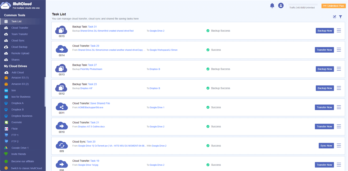The width and height of the screenshot is (348, 171).
Task: Click the notification bell icon
Action: (272, 6)
